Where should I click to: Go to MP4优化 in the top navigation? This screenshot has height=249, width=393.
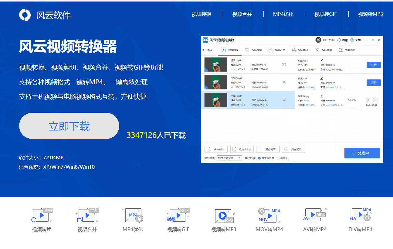click(283, 14)
